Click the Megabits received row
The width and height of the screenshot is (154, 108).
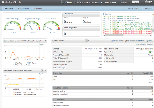pos(103,91)
